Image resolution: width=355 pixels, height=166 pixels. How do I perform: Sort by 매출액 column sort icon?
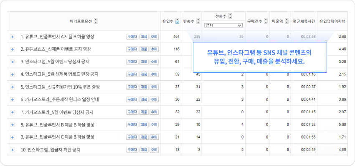(287, 21)
